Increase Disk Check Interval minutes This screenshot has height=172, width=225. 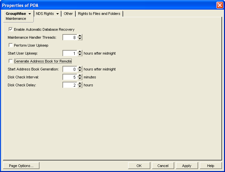point(80,76)
